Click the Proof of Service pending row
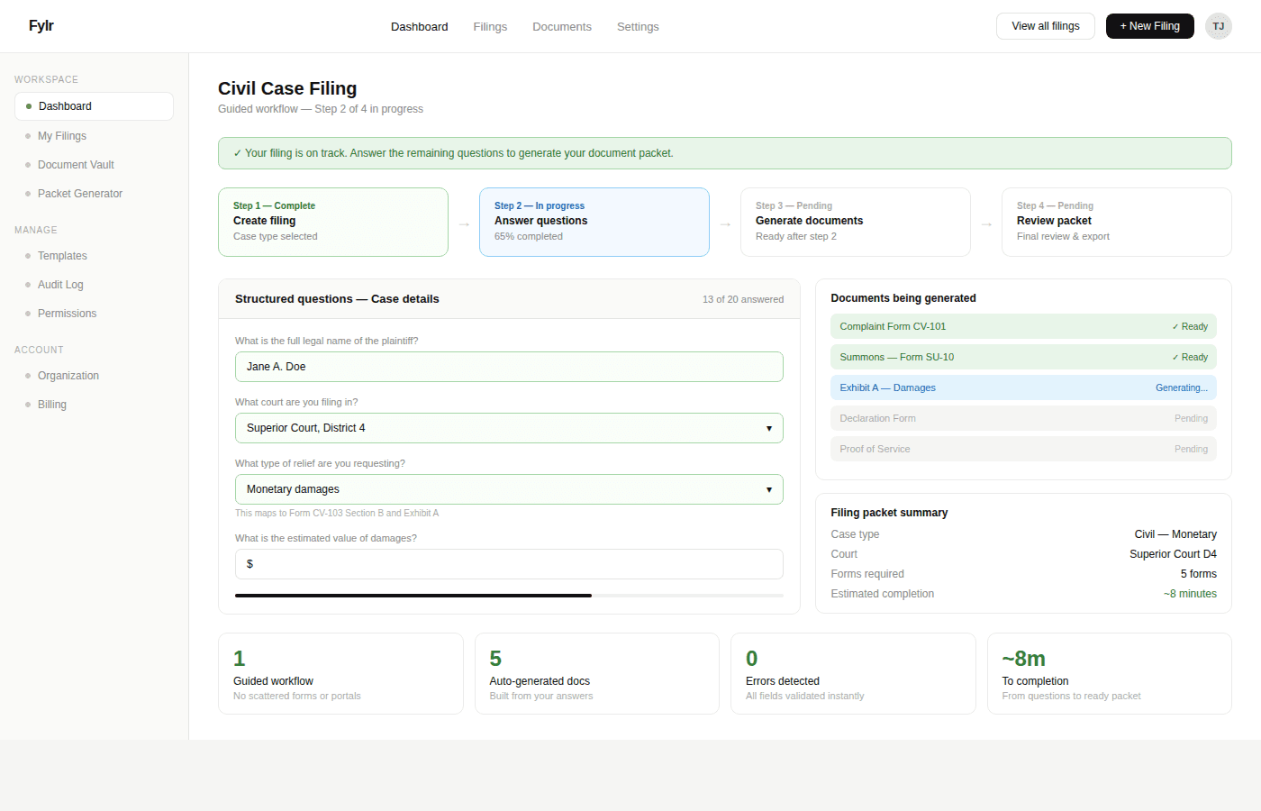Screen dimensions: 1261x811 click(1023, 449)
